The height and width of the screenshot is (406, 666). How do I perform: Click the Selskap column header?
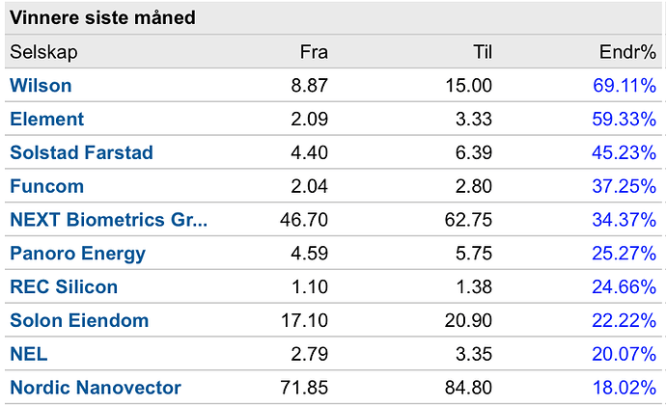[x=43, y=52]
